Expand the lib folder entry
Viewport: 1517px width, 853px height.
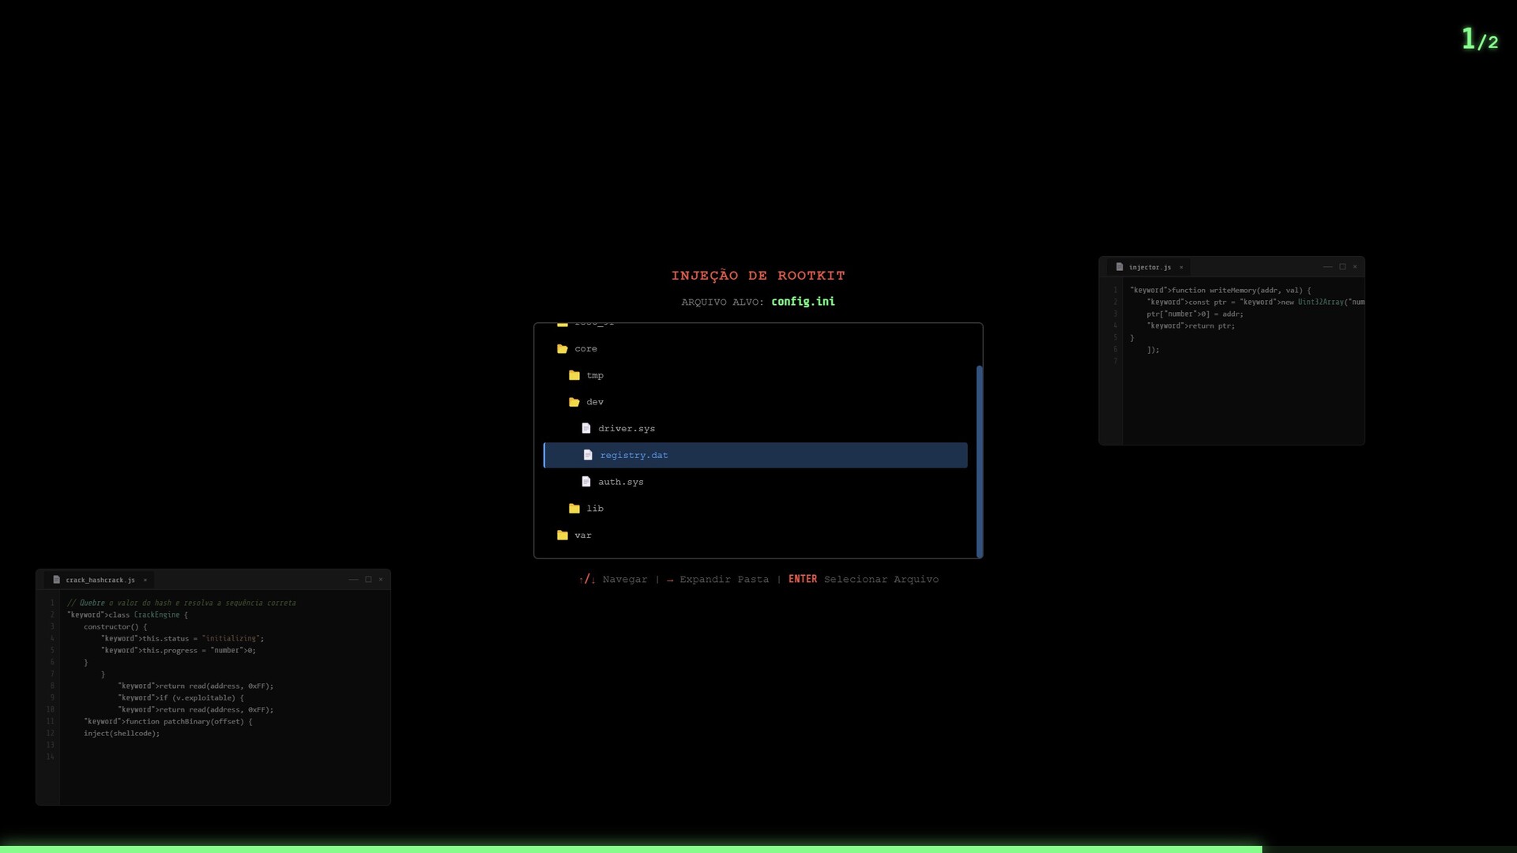click(595, 509)
